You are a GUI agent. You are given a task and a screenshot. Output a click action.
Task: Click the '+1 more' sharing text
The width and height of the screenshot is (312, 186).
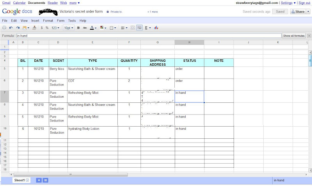coord(152,12)
